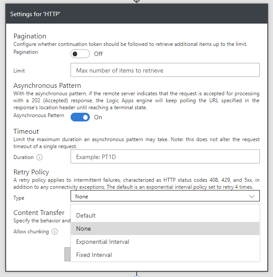Click the Retry Policy section heading
This screenshot has height=277, width=273.
31,172
